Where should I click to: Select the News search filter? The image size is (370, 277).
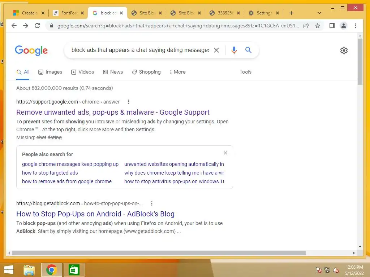(x=113, y=72)
